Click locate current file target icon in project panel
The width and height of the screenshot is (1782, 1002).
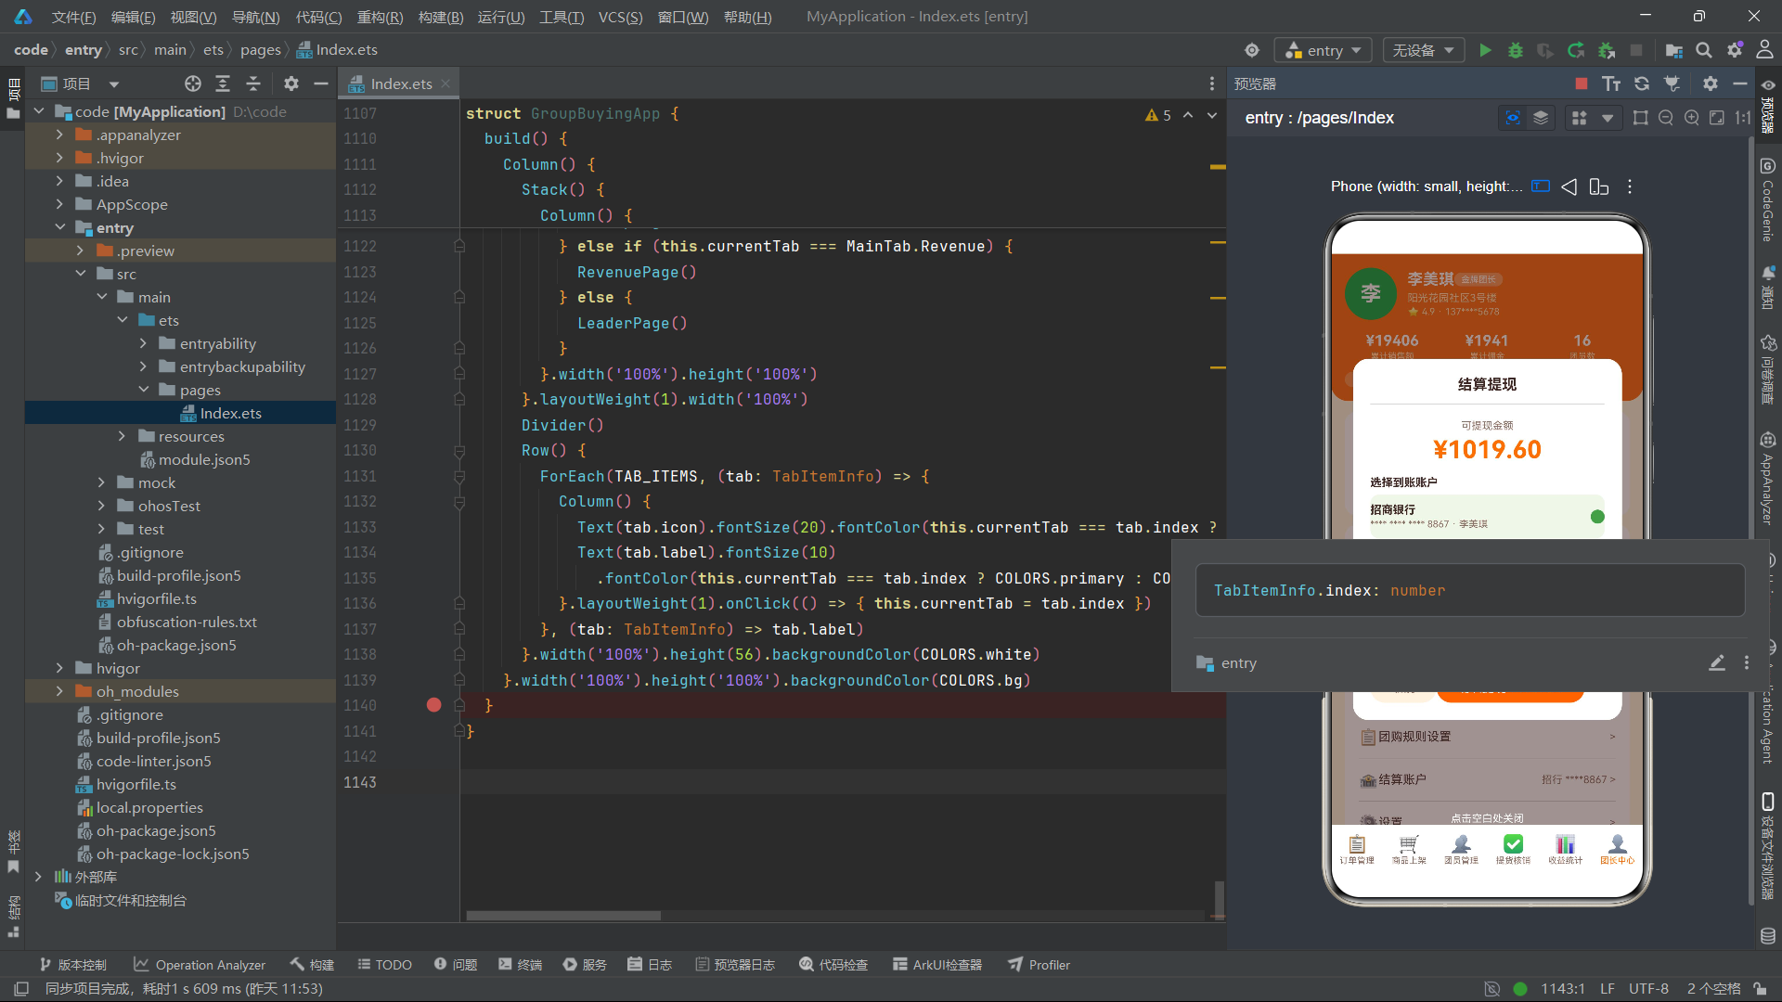pyautogui.click(x=193, y=83)
